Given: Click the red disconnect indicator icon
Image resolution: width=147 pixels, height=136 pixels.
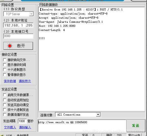Looking at the screenshot, I should [10, 46].
